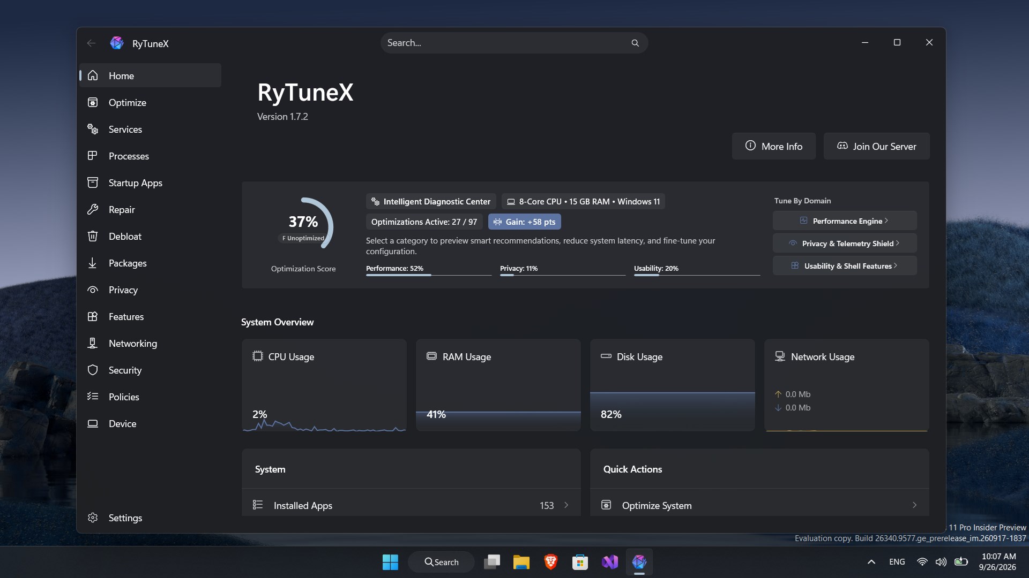Click Join Our Server button
This screenshot has height=578, width=1029.
876,146
